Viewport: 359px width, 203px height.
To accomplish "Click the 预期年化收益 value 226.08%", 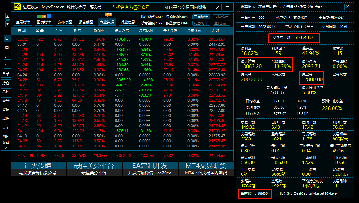I will click(332, 108).
